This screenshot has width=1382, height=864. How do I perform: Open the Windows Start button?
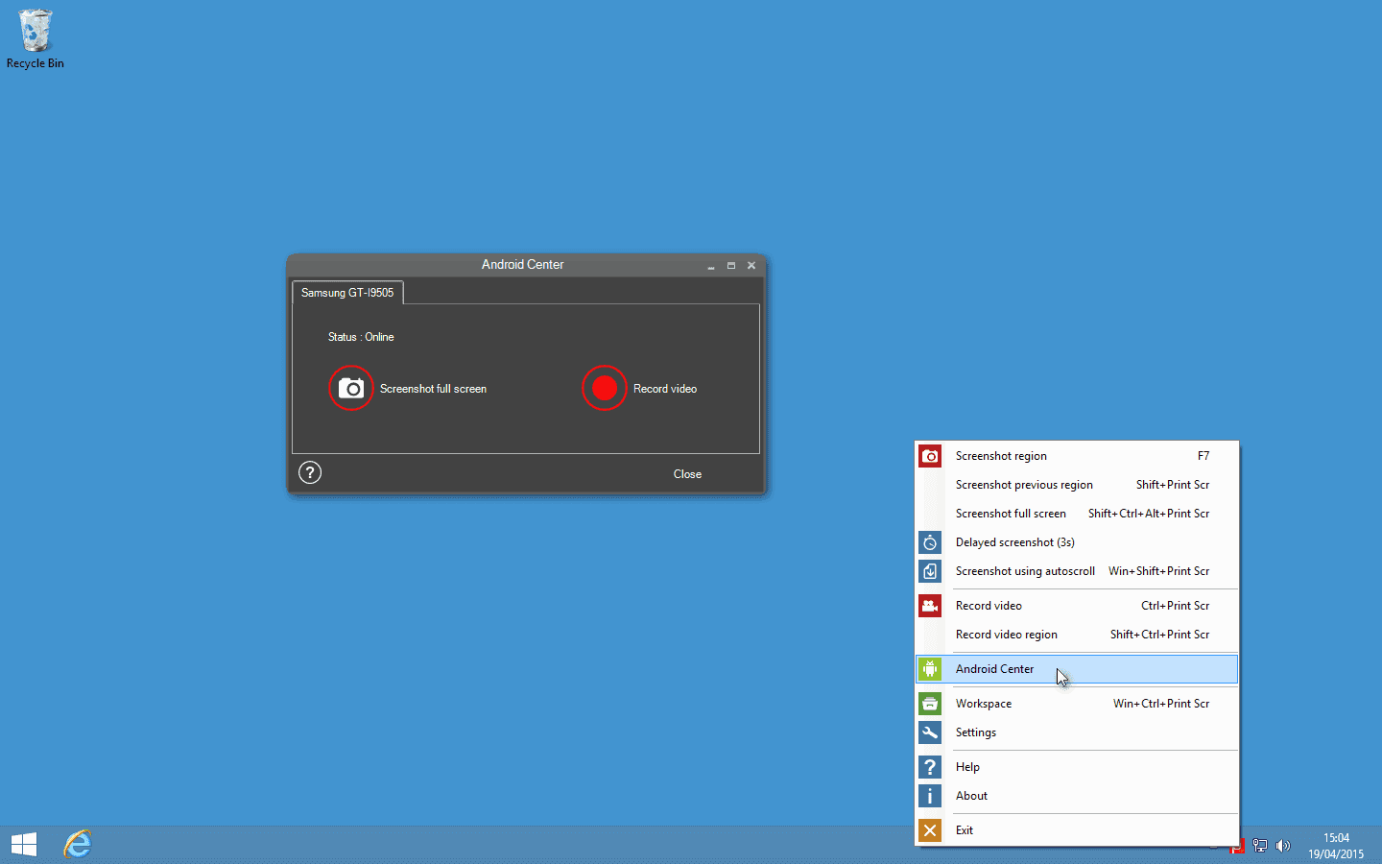(x=24, y=844)
